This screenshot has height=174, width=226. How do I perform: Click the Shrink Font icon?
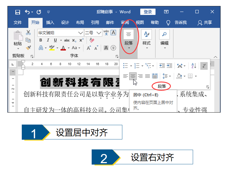tap(96, 48)
